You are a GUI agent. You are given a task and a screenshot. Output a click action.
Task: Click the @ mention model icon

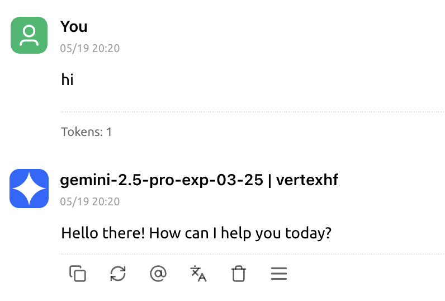[x=158, y=274]
